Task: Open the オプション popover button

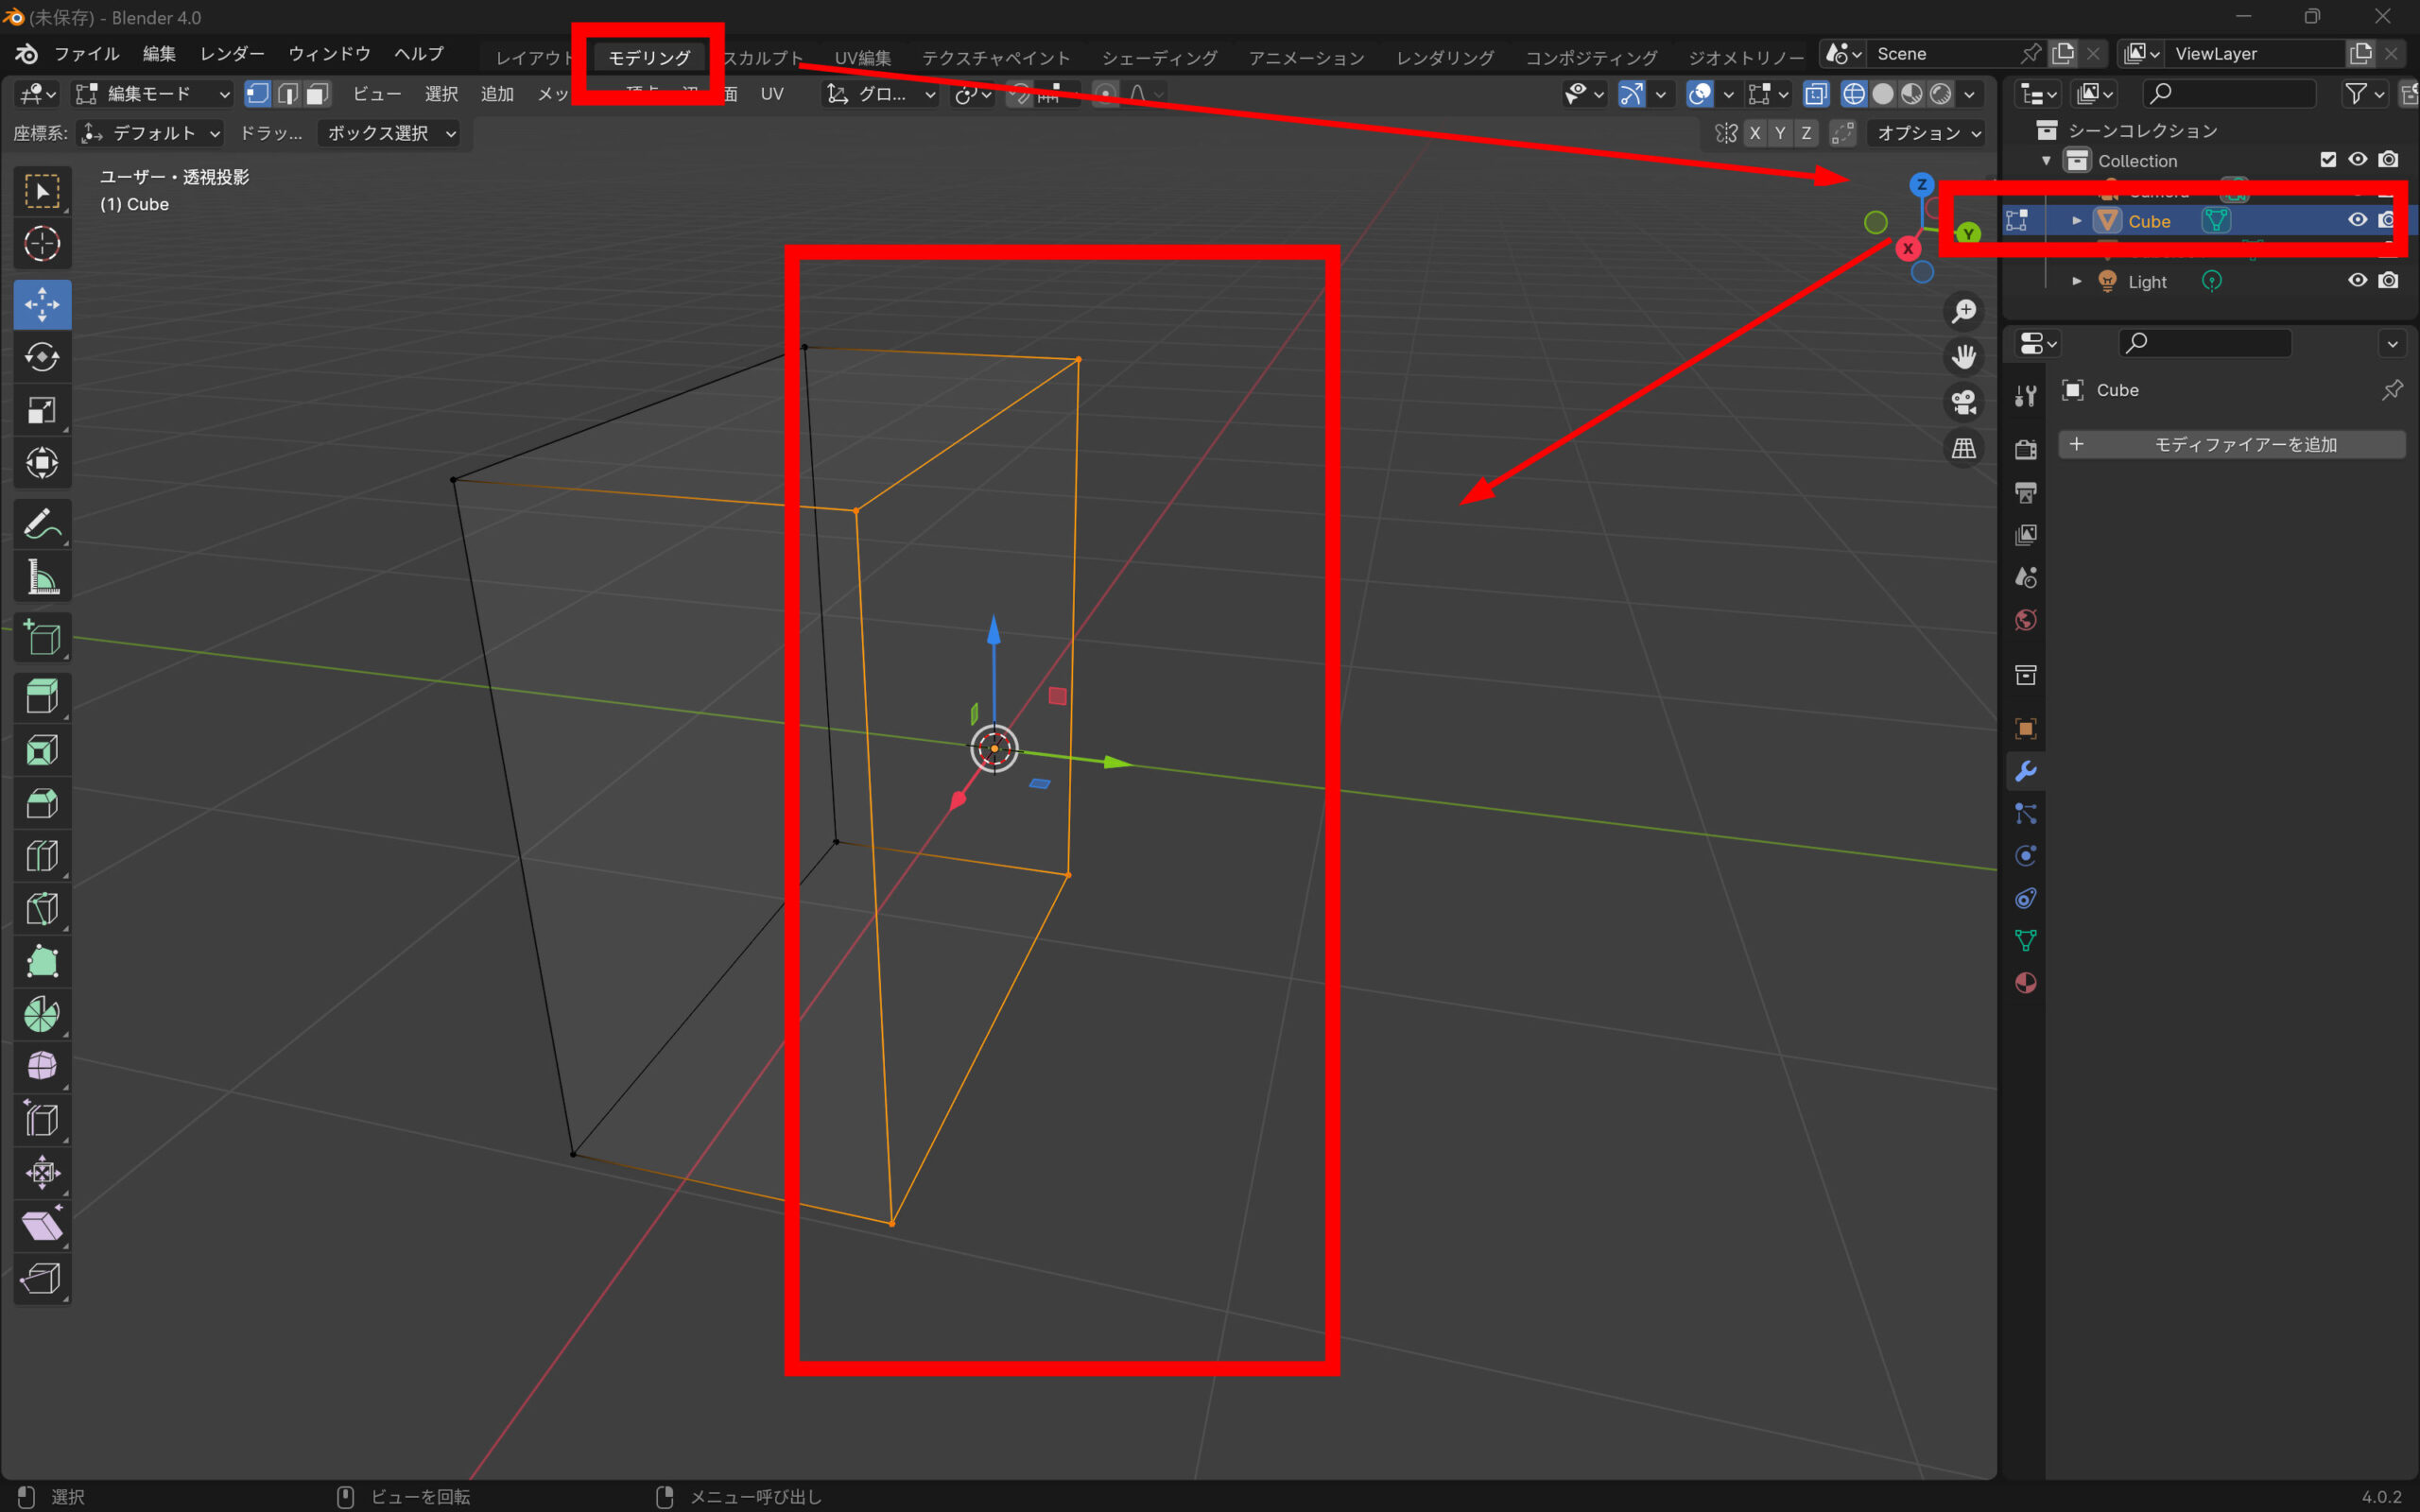Action: (x=1926, y=133)
